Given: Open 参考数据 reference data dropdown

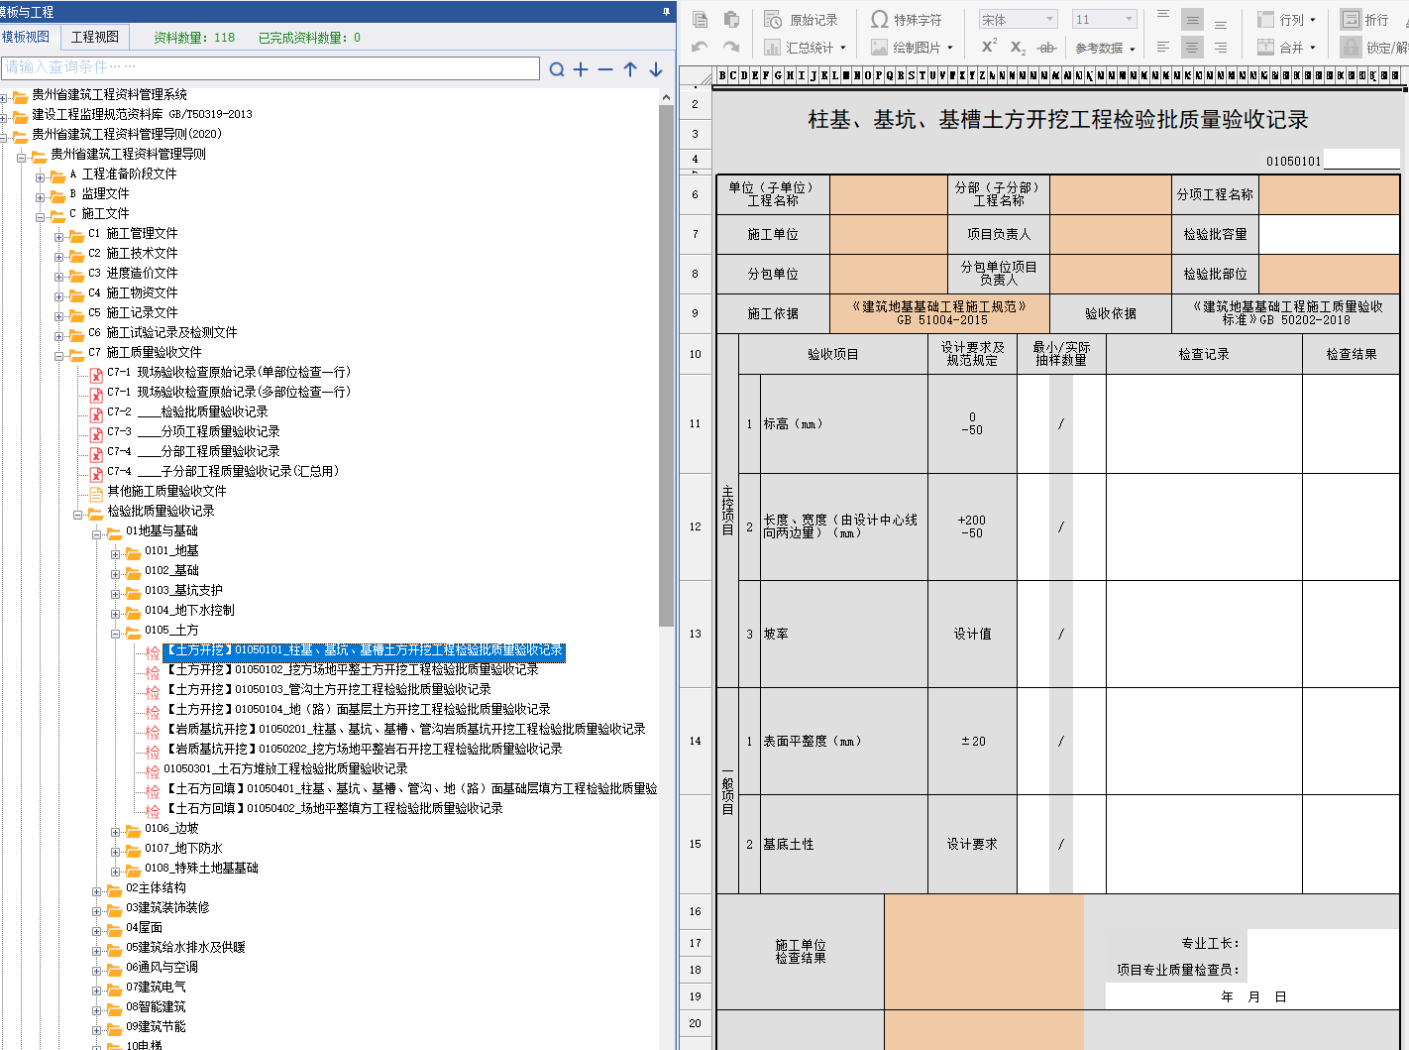Looking at the screenshot, I should pos(1105,48).
